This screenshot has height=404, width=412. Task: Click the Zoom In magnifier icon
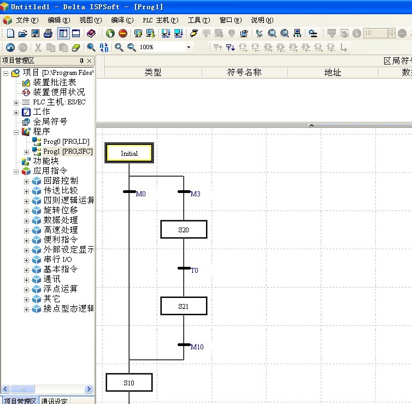coord(119,48)
